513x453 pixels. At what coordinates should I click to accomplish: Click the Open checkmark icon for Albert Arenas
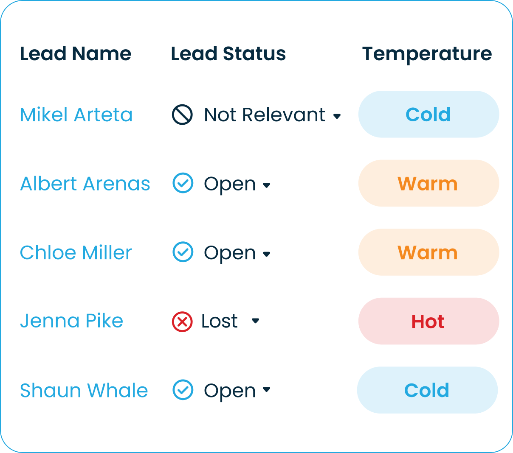click(x=183, y=183)
